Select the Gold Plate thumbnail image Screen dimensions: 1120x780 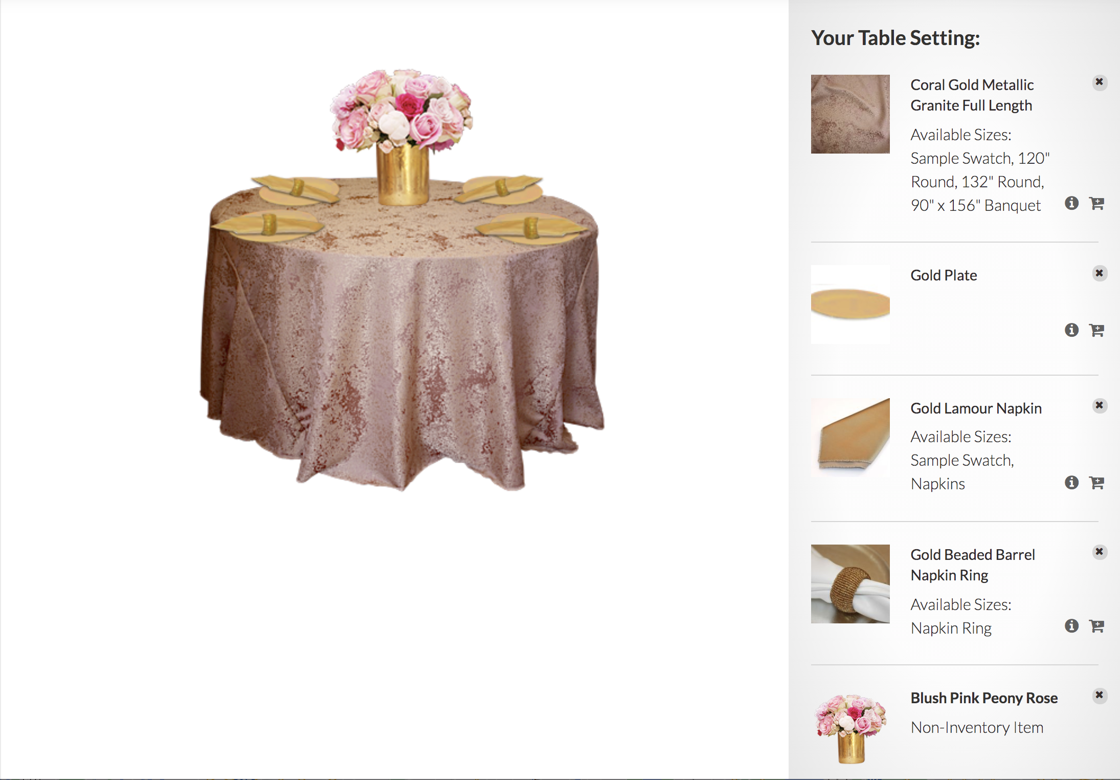click(850, 305)
